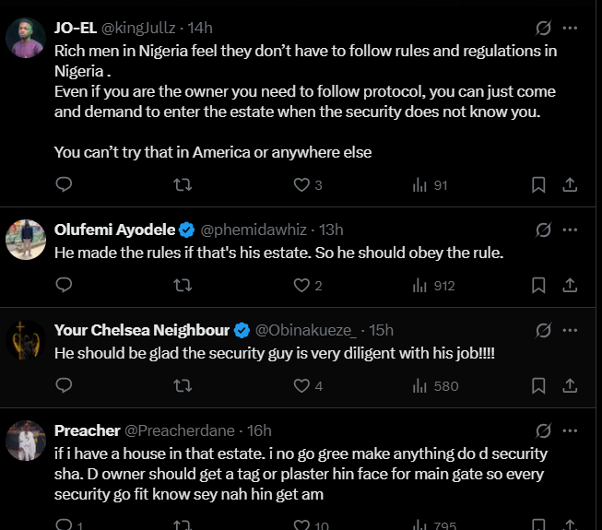Click Olufemi Ayodele's profile picture

pyautogui.click(x=26, y=240)
